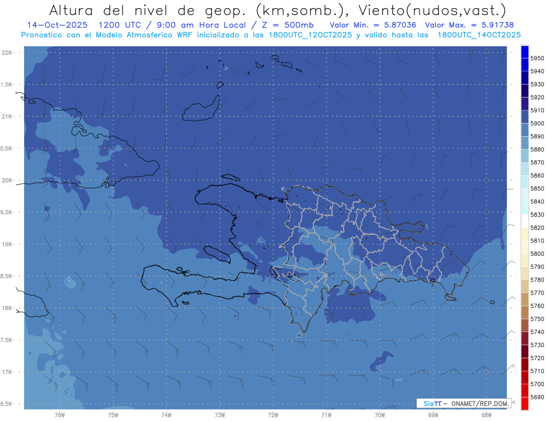Screen dimensions: 546x421
Task: Click the legend swatch between 5760 and 5750
Action: pyautogui.click(x=525, y=312)
